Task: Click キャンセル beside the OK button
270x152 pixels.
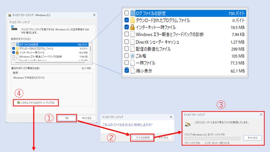Action: [87, 118]
